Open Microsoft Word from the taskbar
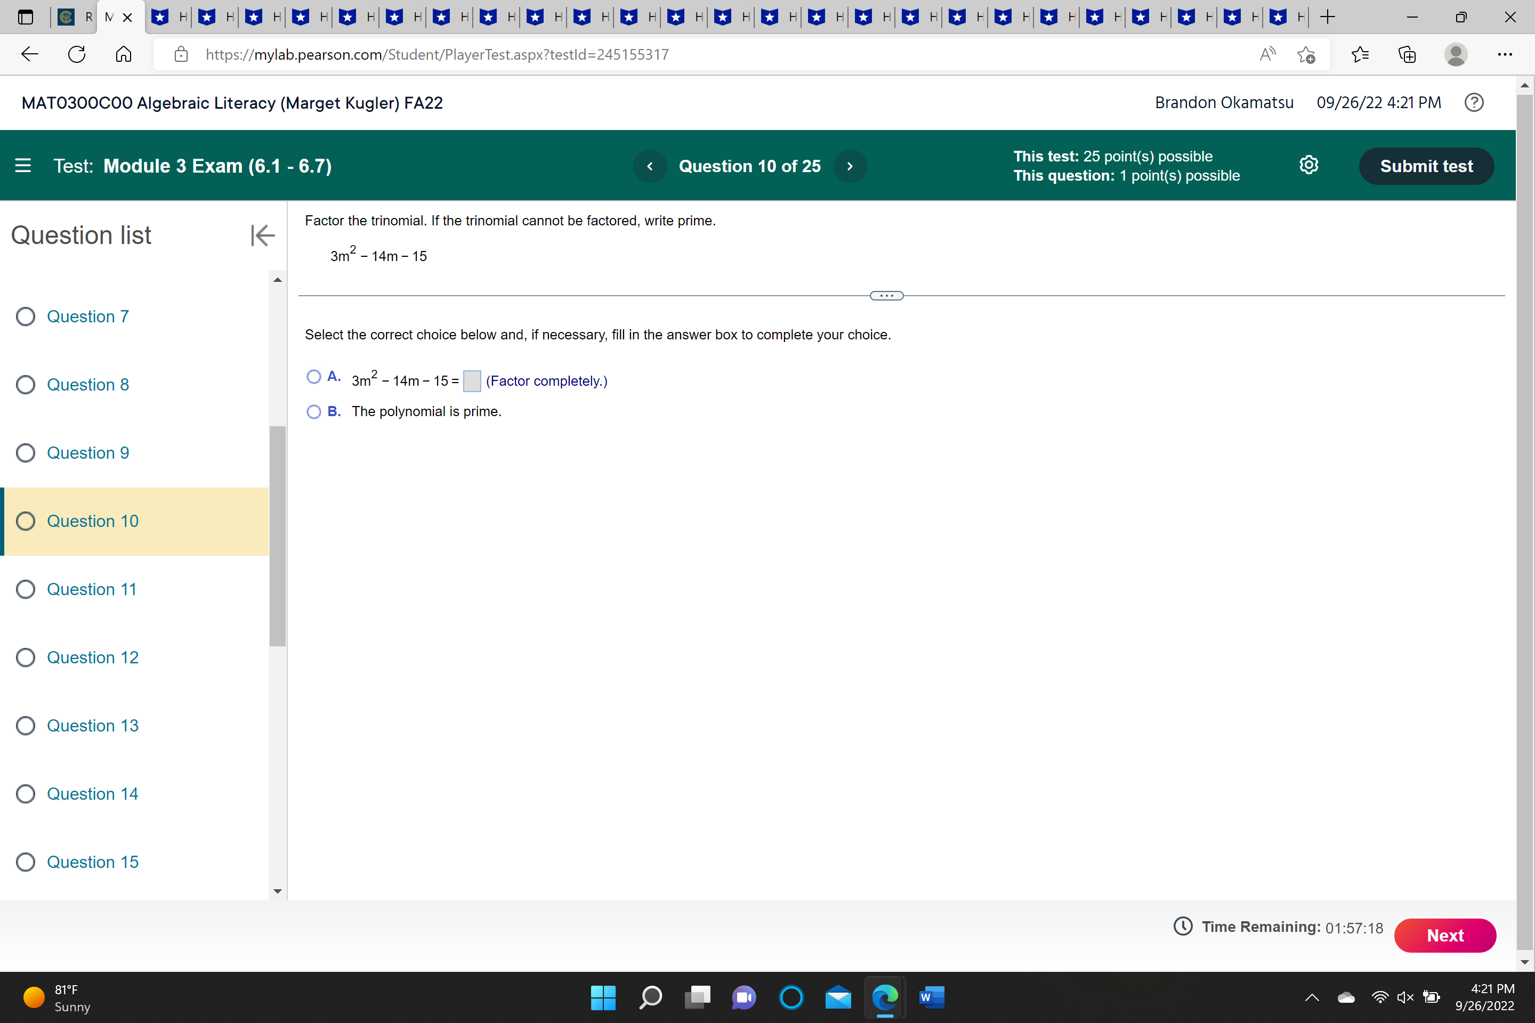Viewport: 1535px width, 1023px height. point(931,997)
